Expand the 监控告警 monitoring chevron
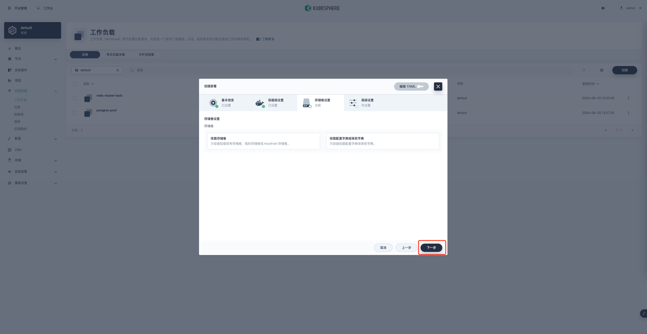The width and height of the screenshot is (647, 334). [x=56, y=172]
